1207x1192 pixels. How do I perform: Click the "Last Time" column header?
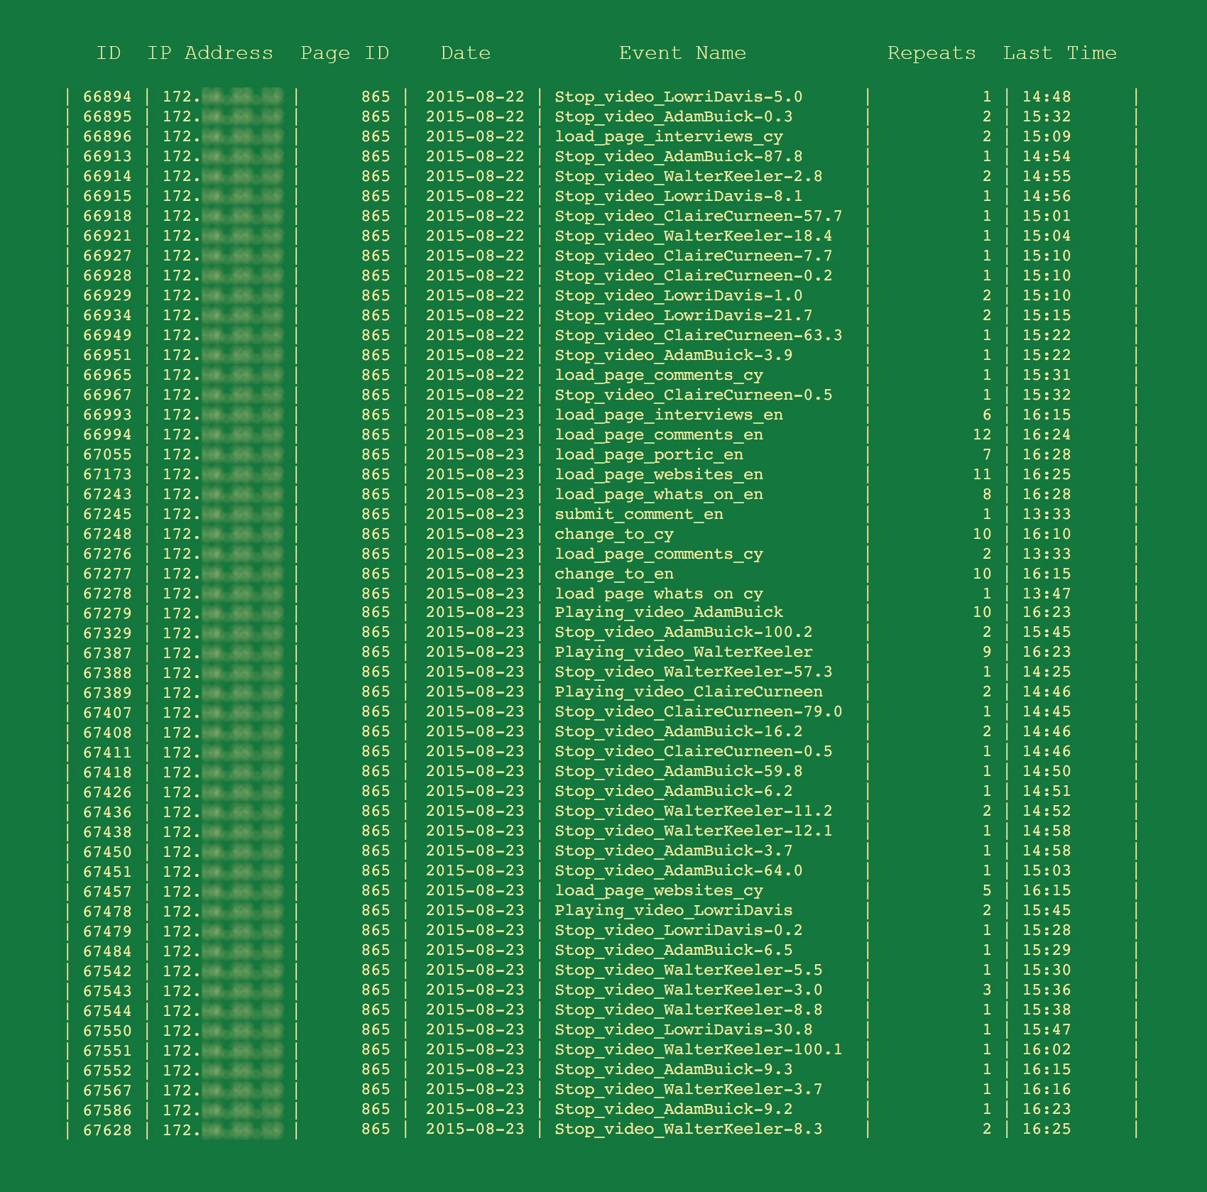pos(1059,53)
